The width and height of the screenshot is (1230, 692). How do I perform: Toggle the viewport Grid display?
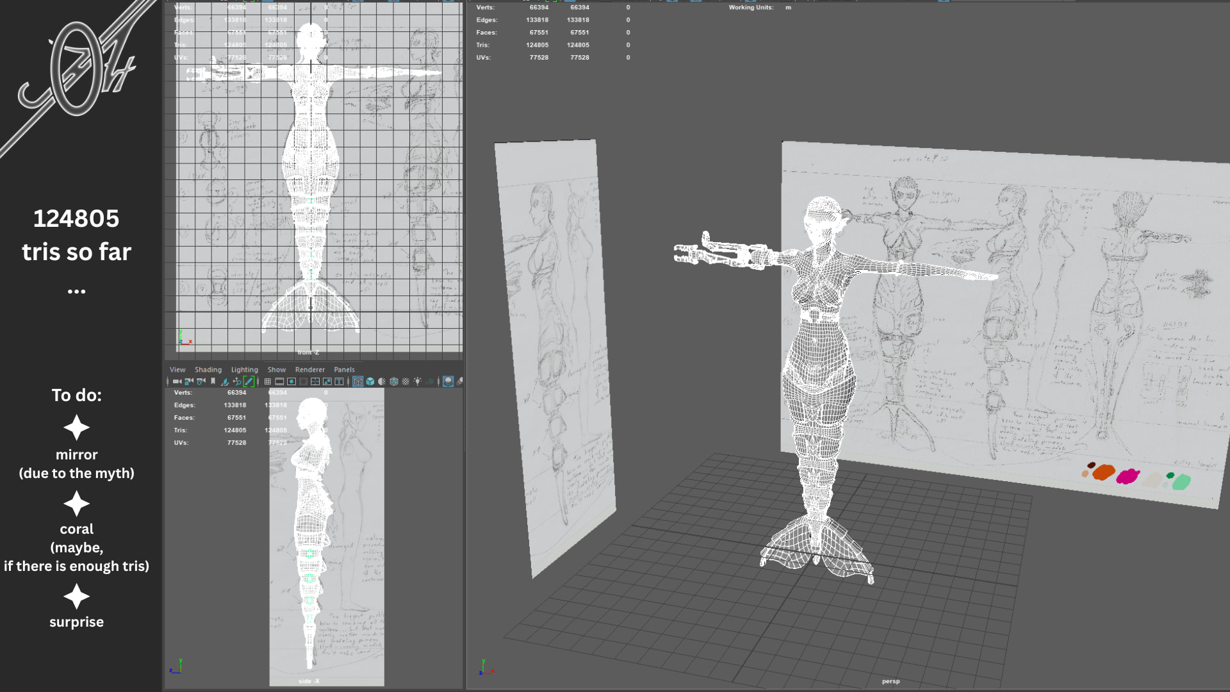267,381
